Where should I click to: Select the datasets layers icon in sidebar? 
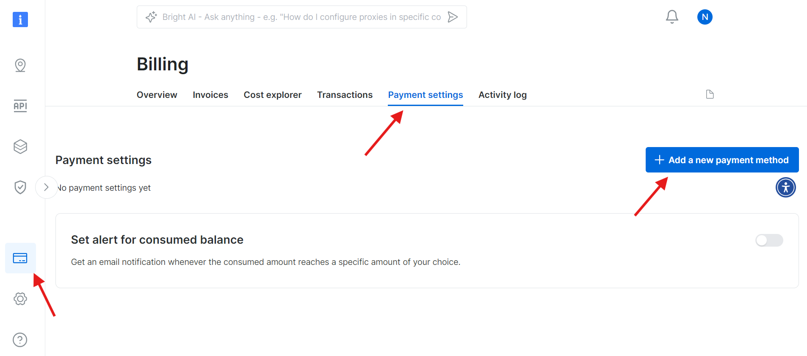pyautogui.click(x=20, y=146)
